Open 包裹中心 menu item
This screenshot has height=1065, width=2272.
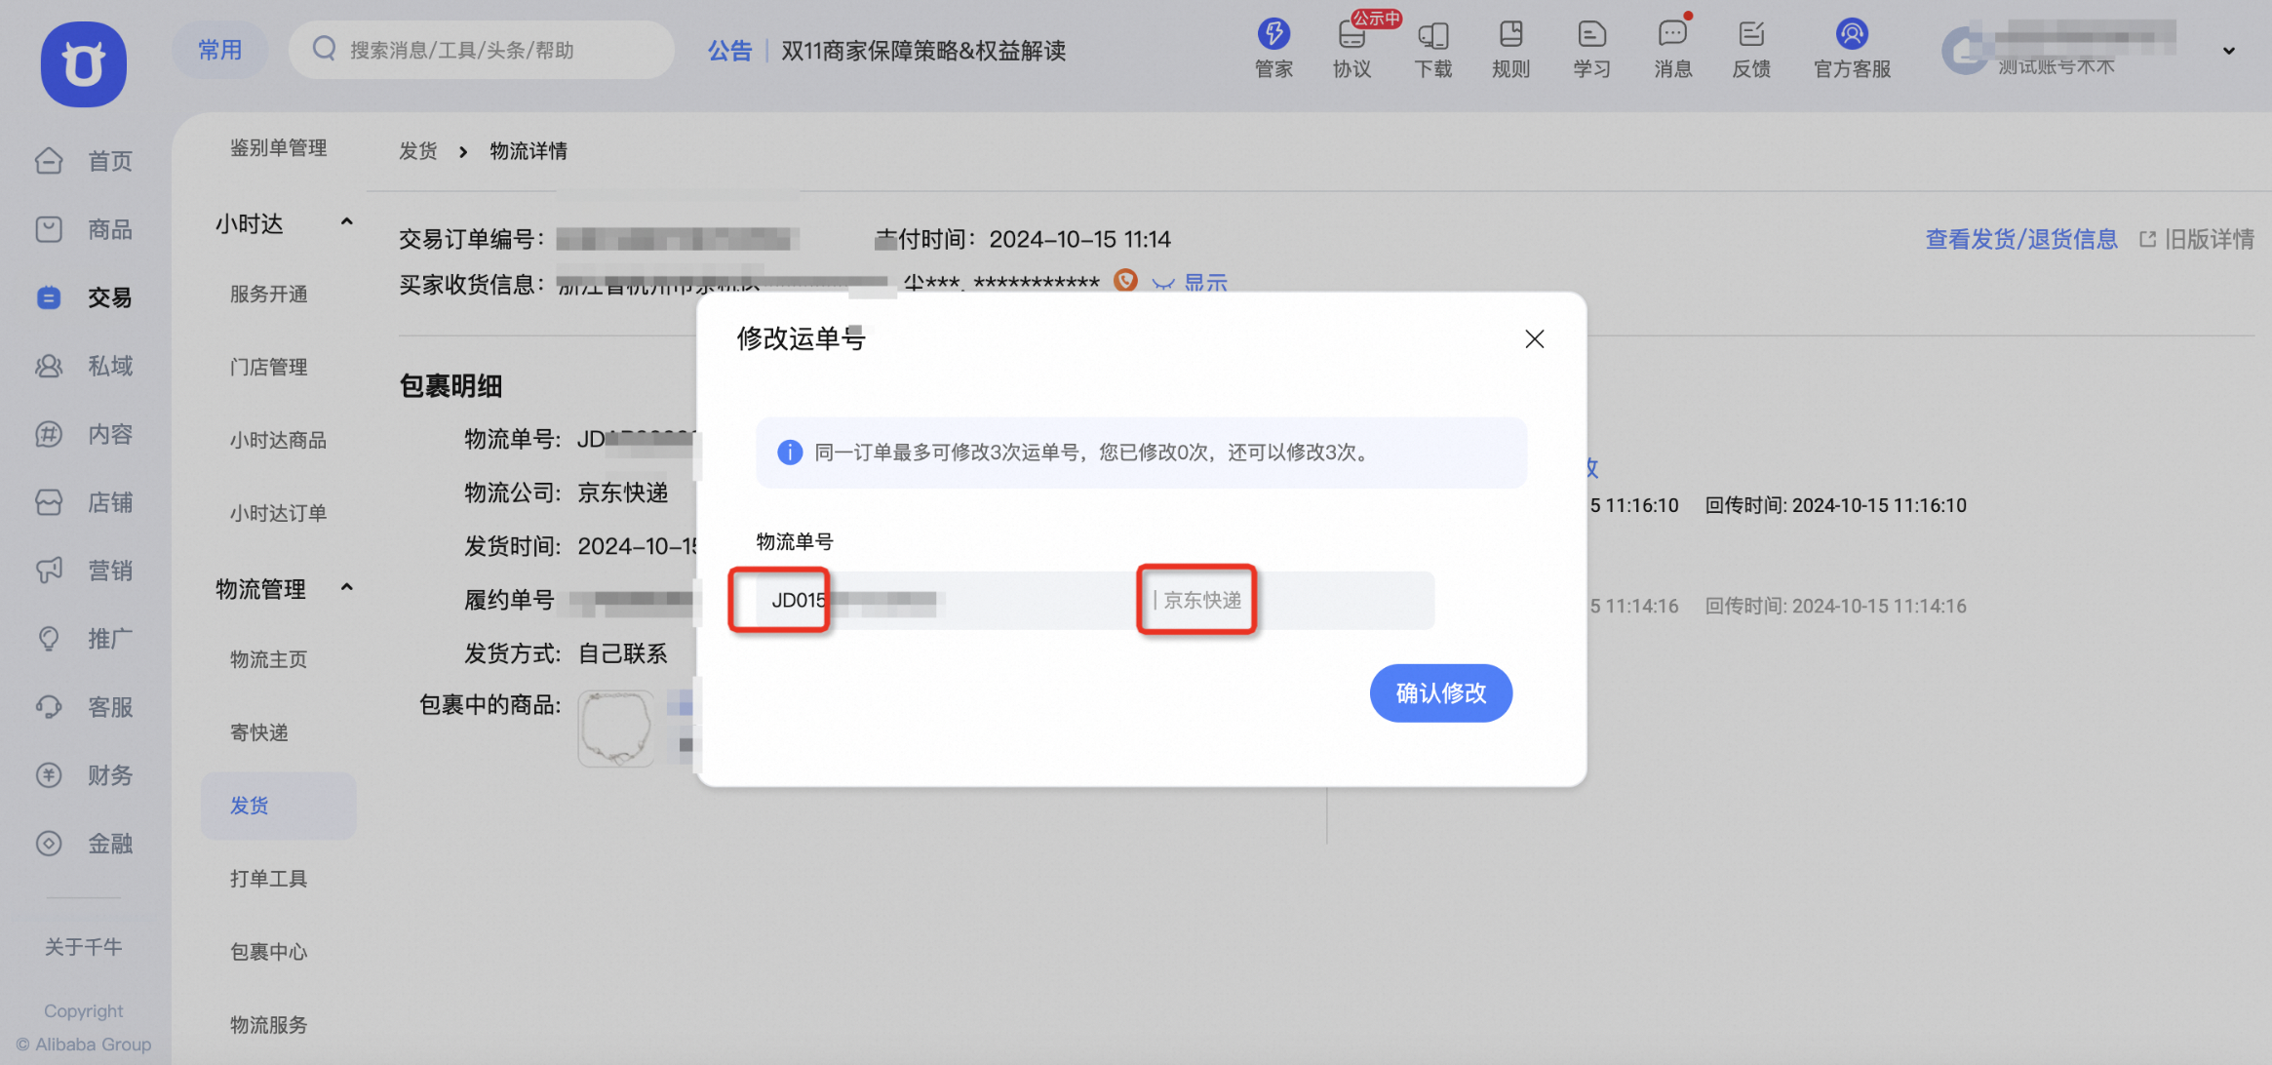(x=268, y=953)
